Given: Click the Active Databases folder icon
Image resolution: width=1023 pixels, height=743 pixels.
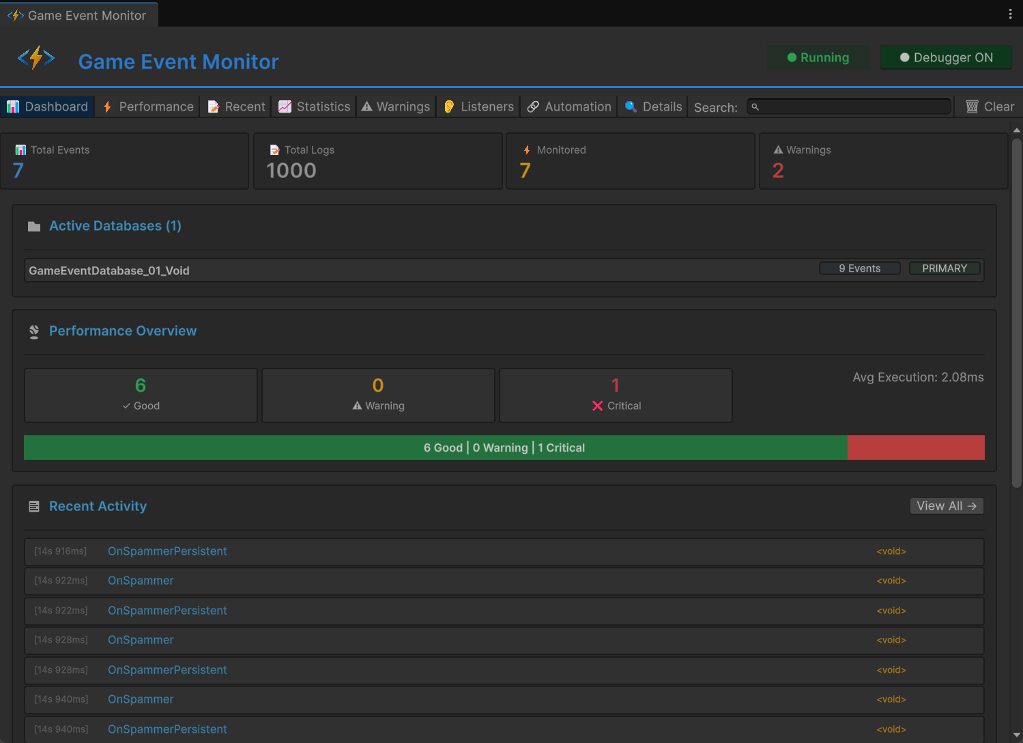Looking at the screenshot, I should tap(34, 226).
